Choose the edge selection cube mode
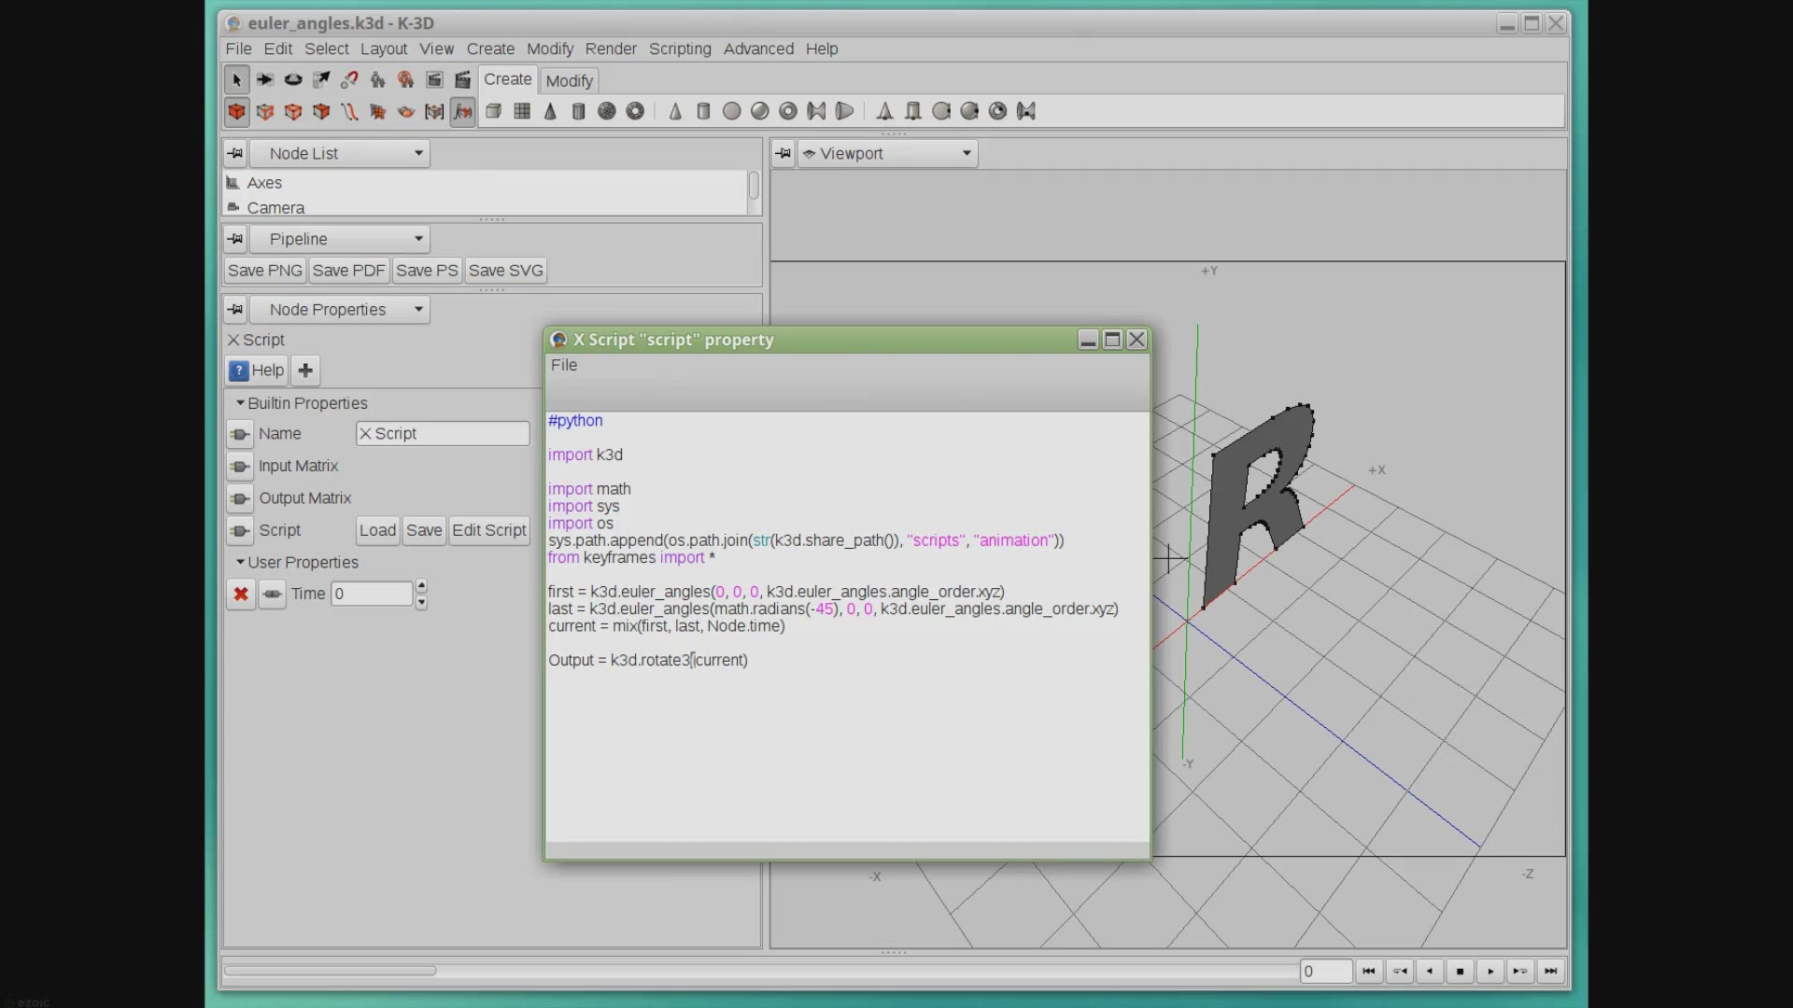Image resolution: width=1793 pixels, height=1008 pixels. click(292, 112)
